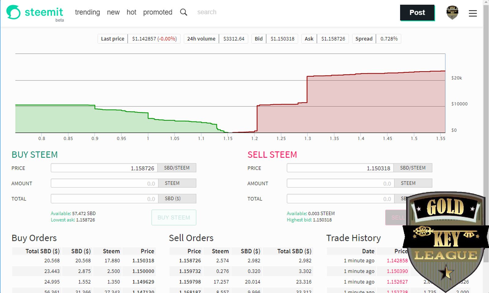
Task: Click the Bid value $1.150318
Action: pos(282,39)
